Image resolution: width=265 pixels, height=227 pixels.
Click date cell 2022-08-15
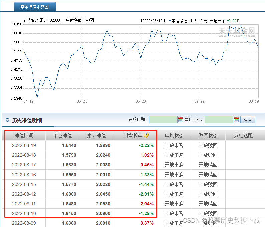click(24, 184)
